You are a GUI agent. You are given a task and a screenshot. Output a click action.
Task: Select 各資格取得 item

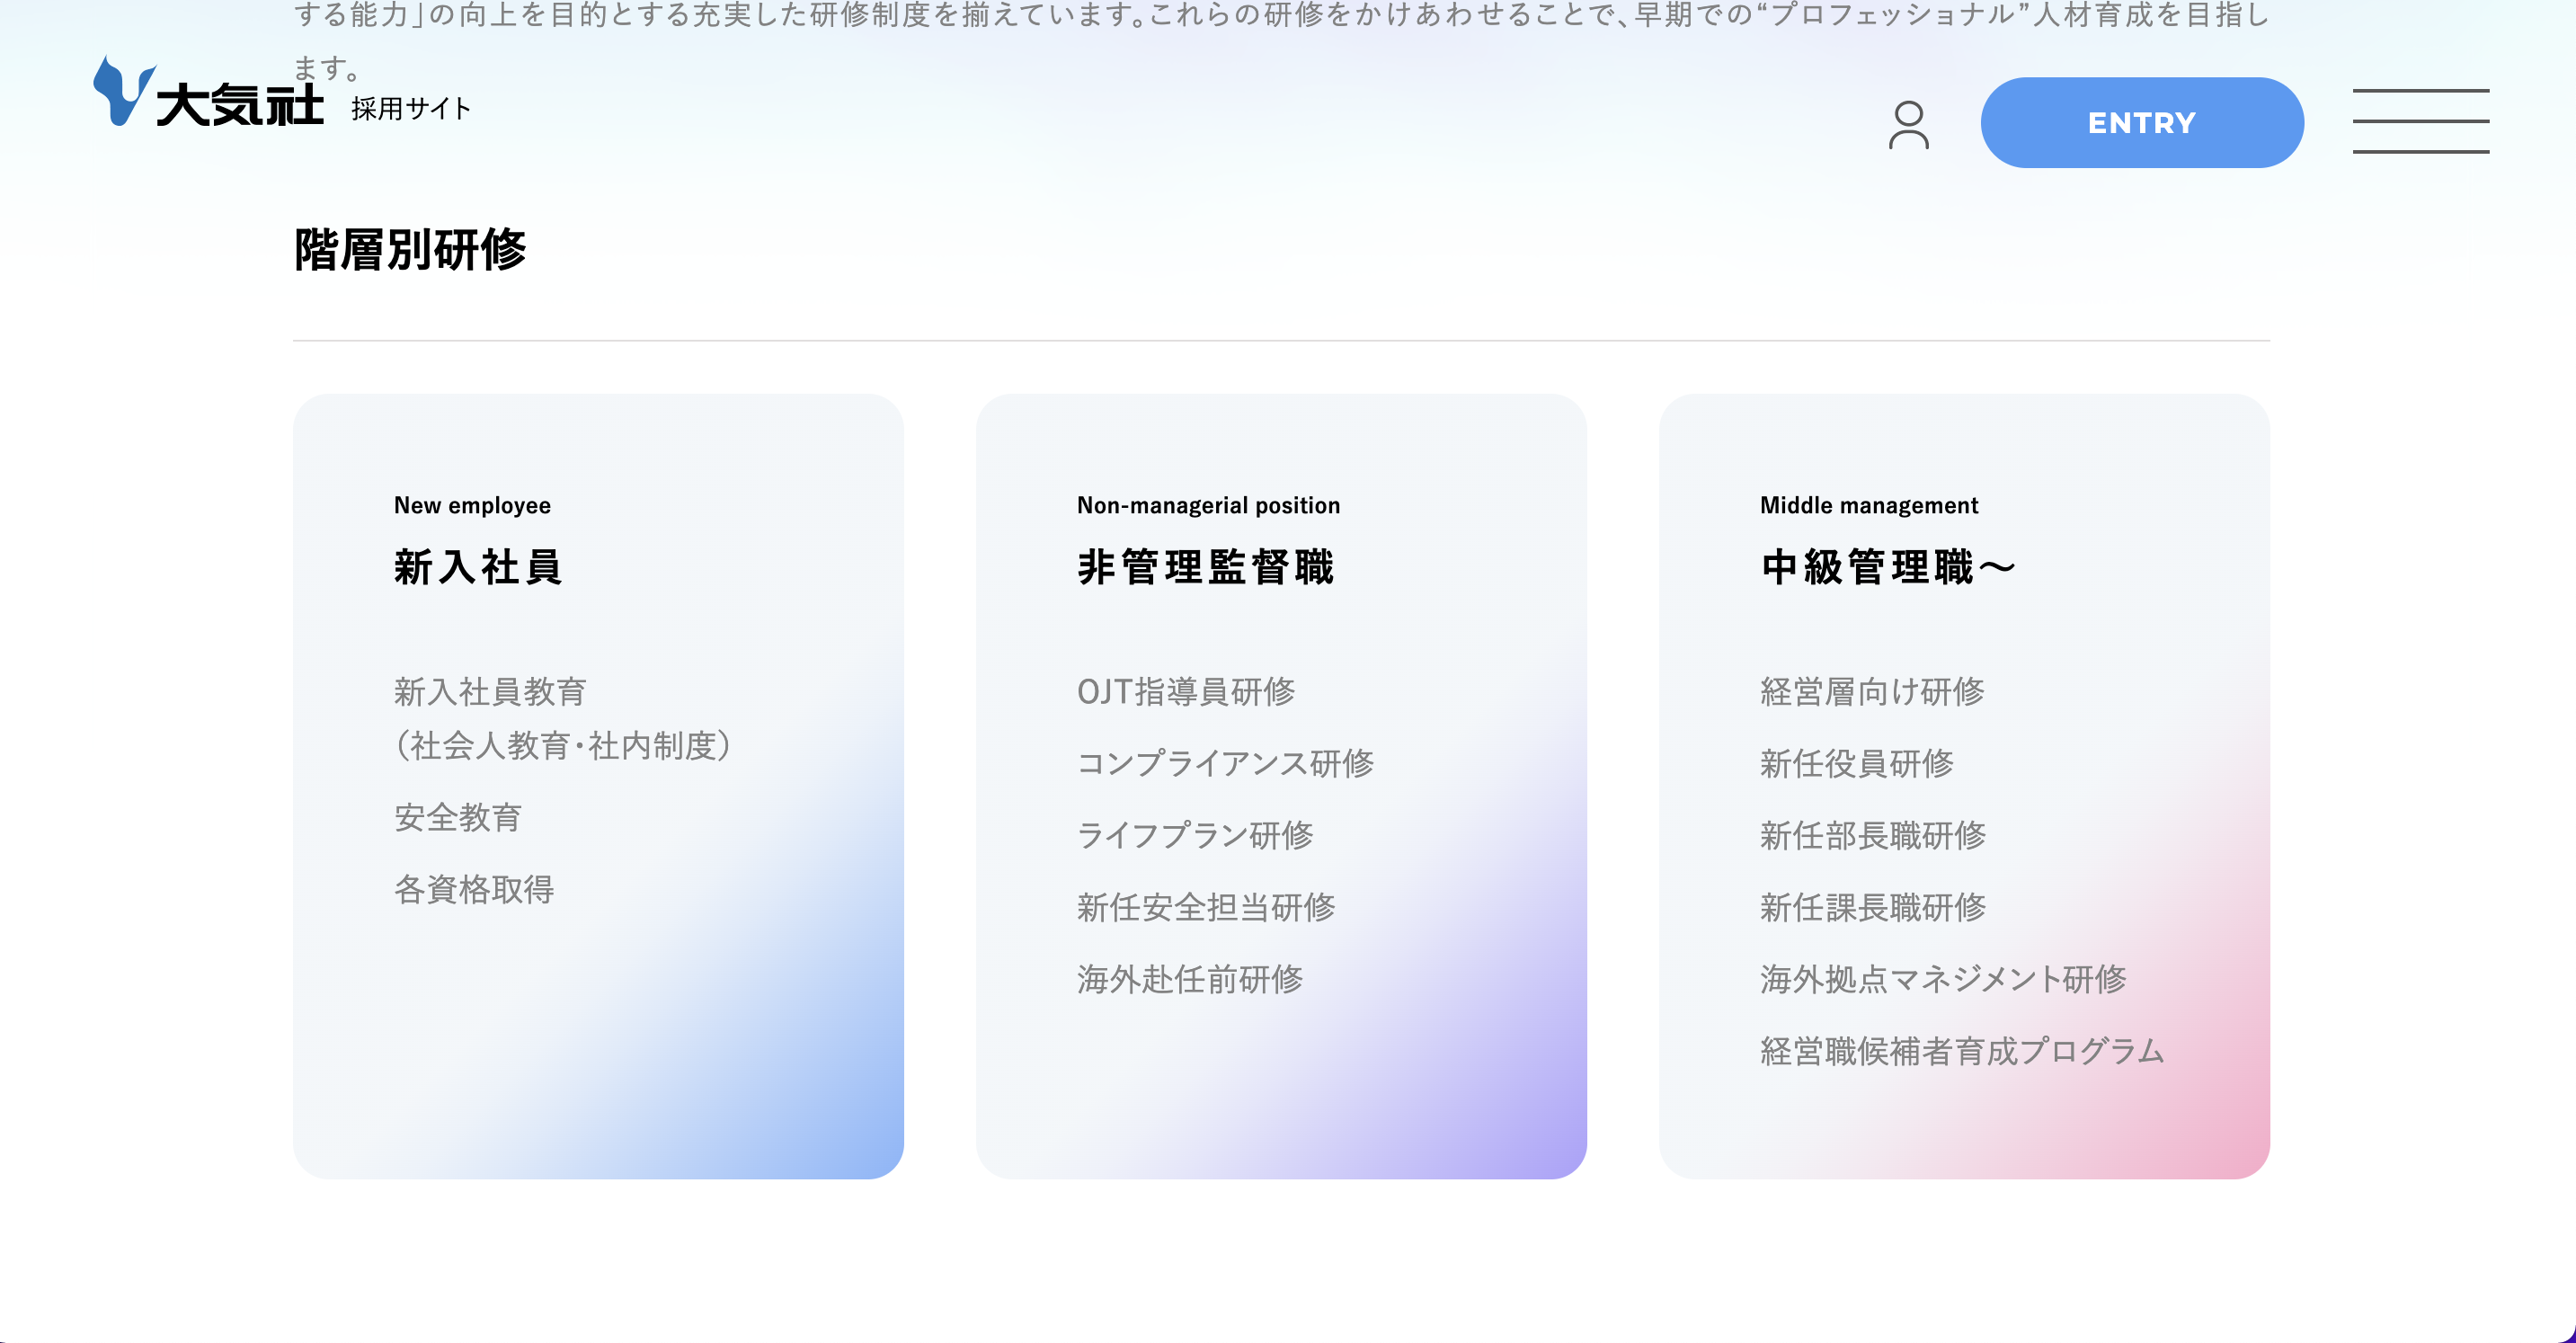pos(474,889)
